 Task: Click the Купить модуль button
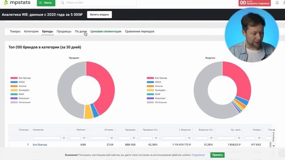pos(99,15)
